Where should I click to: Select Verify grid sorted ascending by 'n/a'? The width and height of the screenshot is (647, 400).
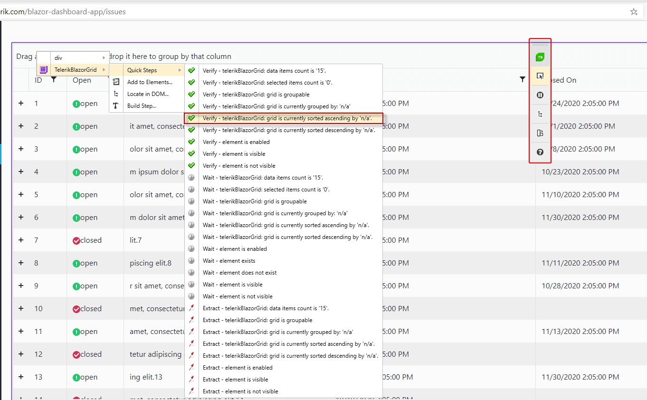pos(284,118)
